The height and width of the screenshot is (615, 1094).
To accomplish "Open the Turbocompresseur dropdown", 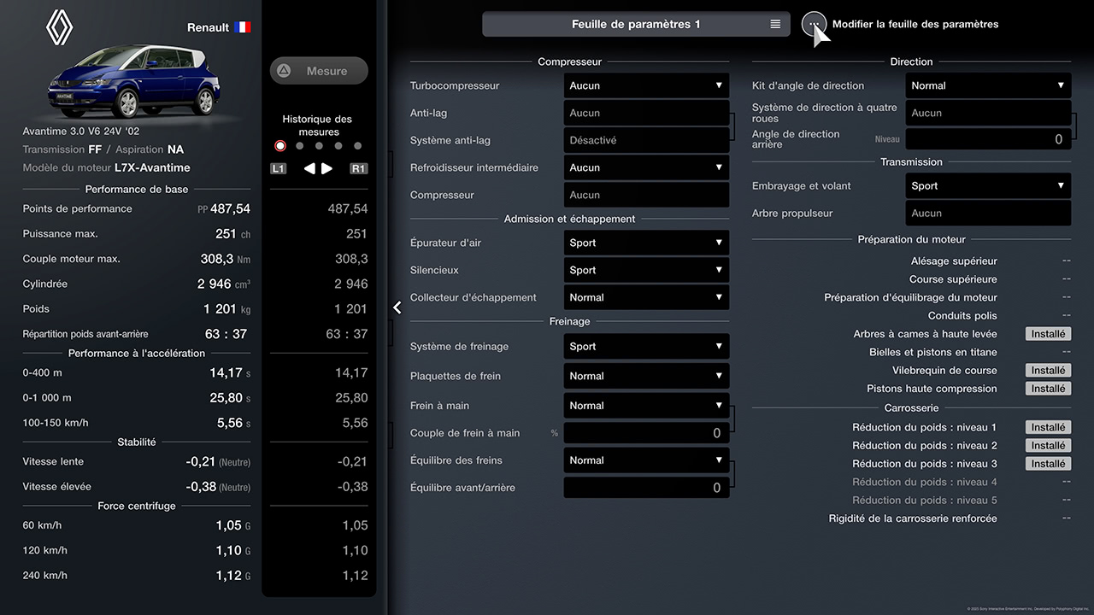I will [x=647, y=85].
